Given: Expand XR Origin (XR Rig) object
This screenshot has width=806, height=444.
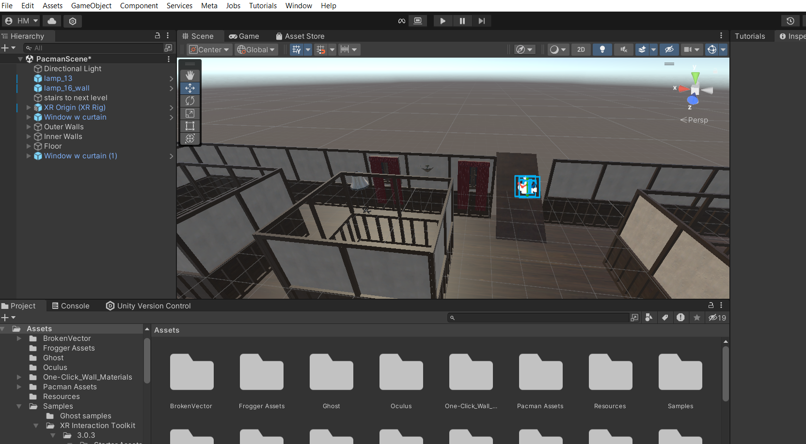Looking at the screenshot, I should (29, 107).
